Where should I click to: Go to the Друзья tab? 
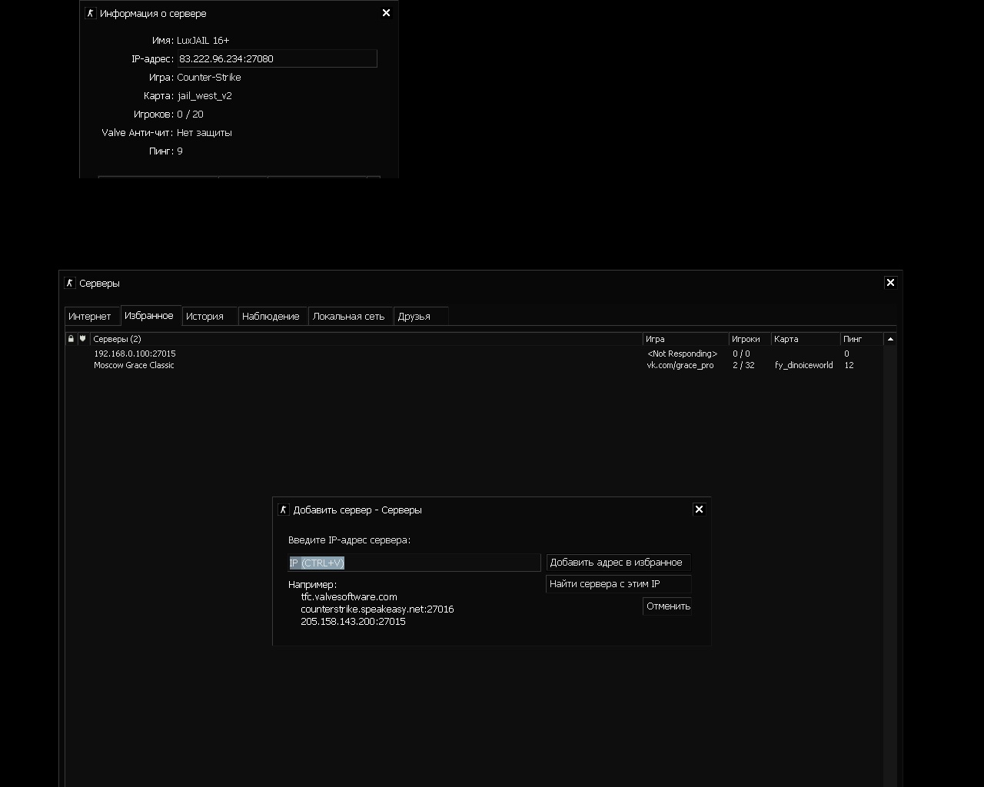click(x=414, y=317)
